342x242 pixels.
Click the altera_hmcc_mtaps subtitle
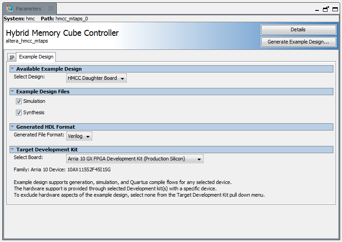click(27, 41)
